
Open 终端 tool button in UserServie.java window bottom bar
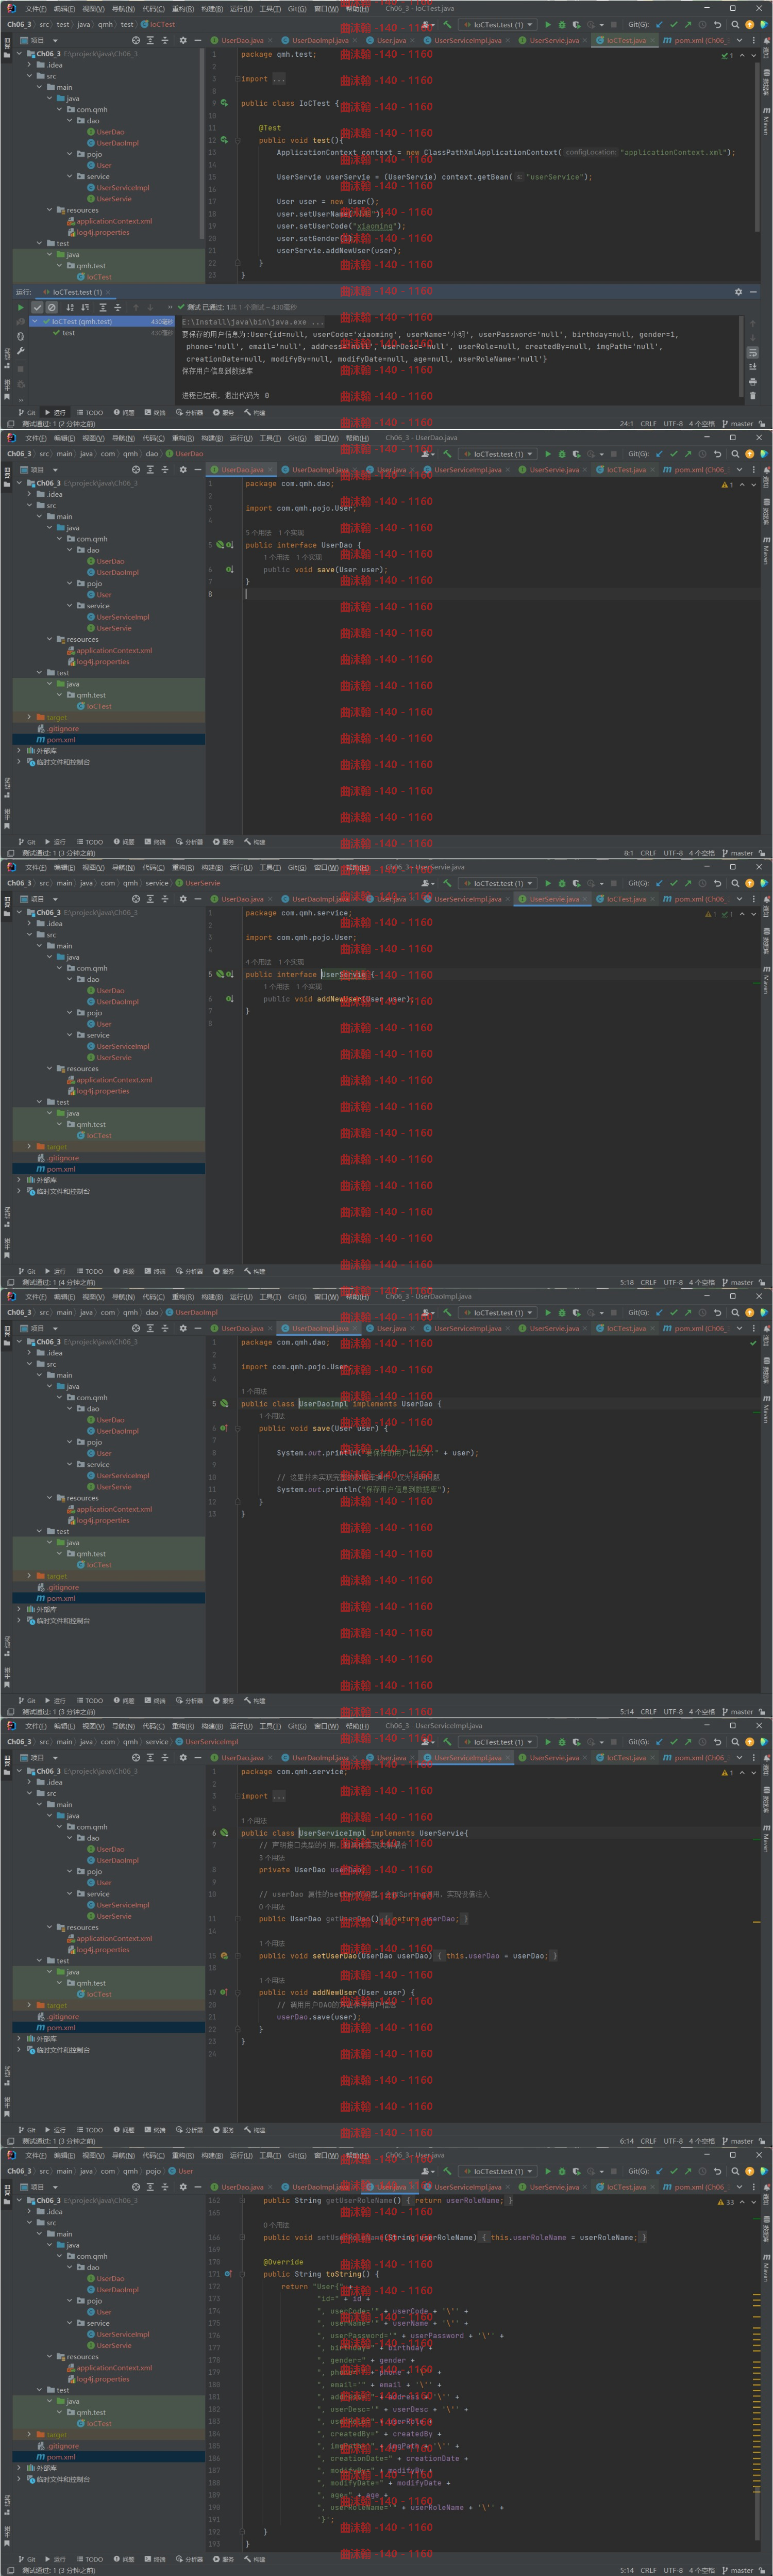point(155,1271)
